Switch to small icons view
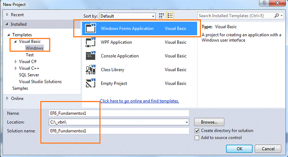Screen dimensions: 288x157 click(x=161, y=16)
